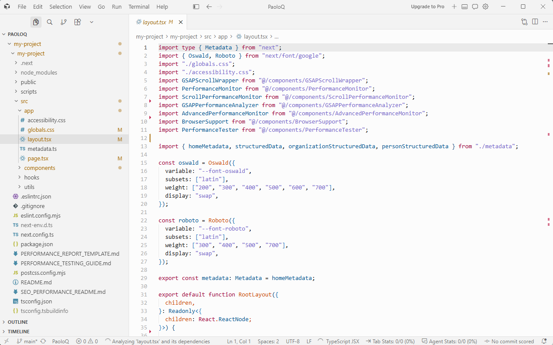553x345 pixels.
Task: Change encoding via UTF-8
Action: (x=293, y=341)
